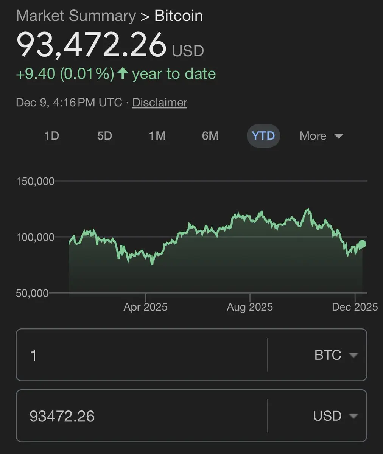Expand the More time ranges dropdown

tap(321, 136)
